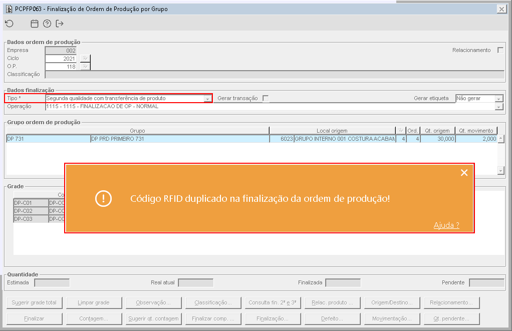Select the DP-C03 grade row

pyautogui.click(x=31, y=219)
